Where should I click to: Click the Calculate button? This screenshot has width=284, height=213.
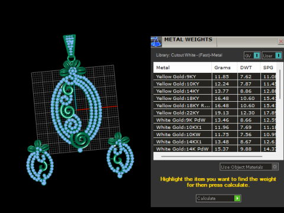tap(218, 198)
